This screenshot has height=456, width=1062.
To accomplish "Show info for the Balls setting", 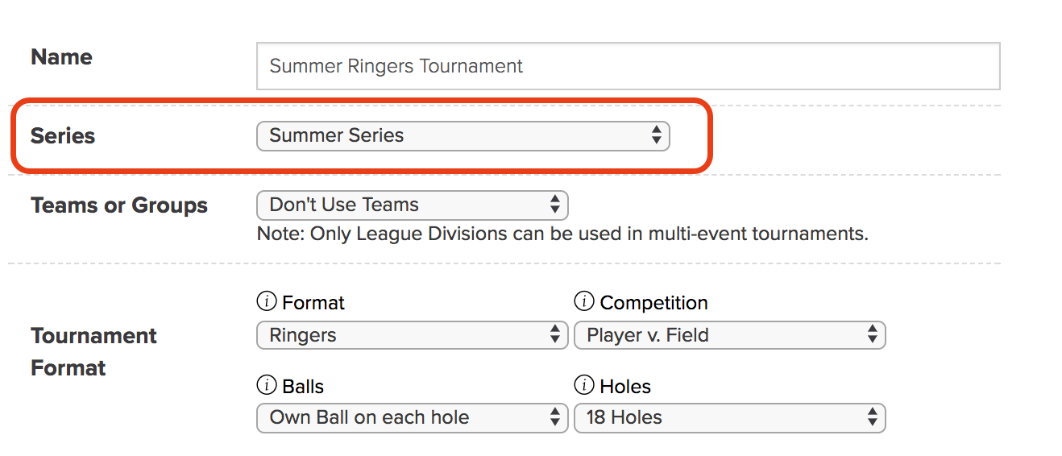I will (x=267, y=386).
